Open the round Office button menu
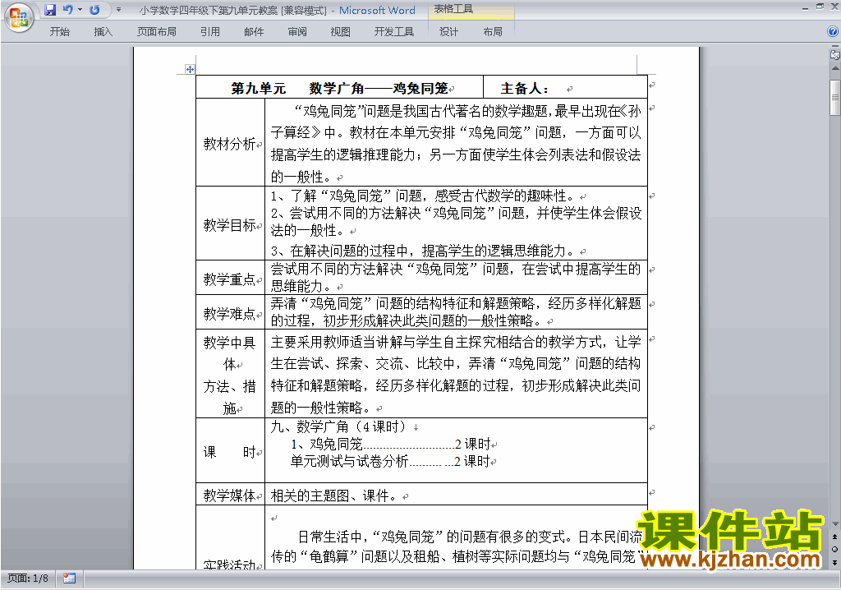 point(19,17)
